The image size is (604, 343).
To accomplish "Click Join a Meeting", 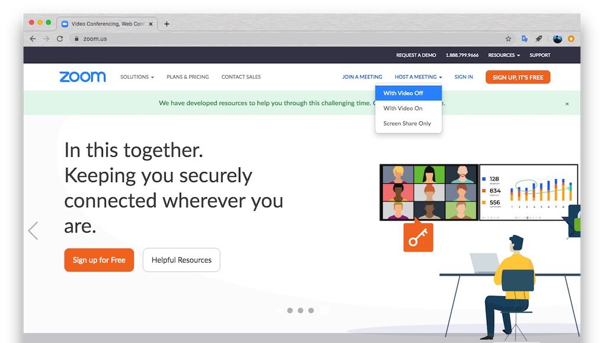I will [362, 77].
